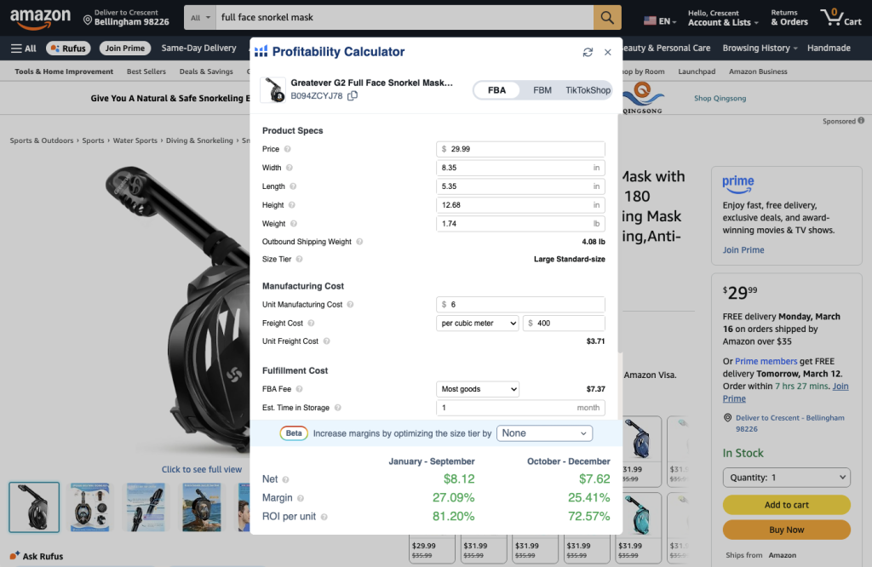Select the TikTokShop fulfillment option
This screenshot has height=567, width=872.
coord(588,90)
